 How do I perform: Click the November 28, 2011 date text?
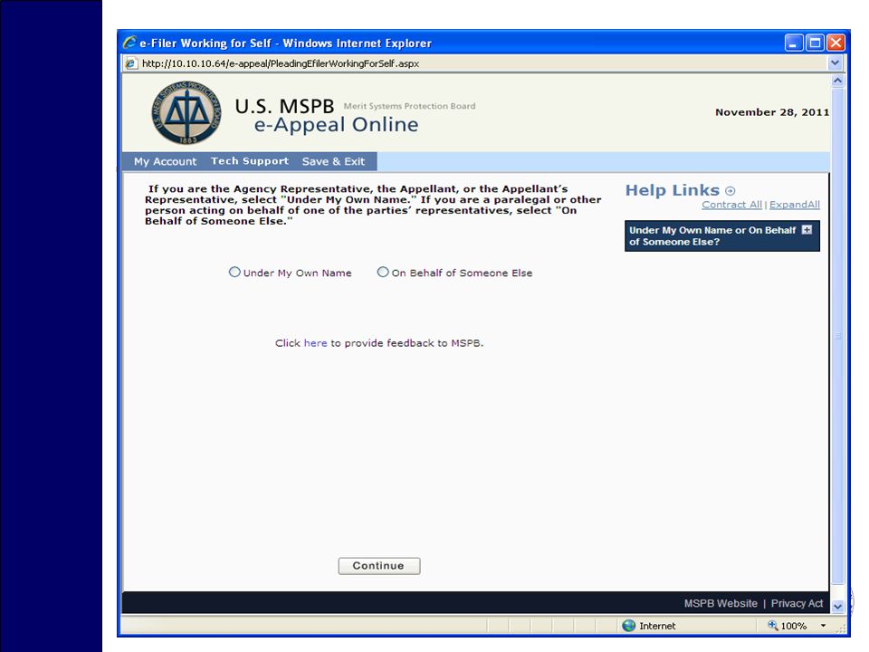tap(772, 112)
